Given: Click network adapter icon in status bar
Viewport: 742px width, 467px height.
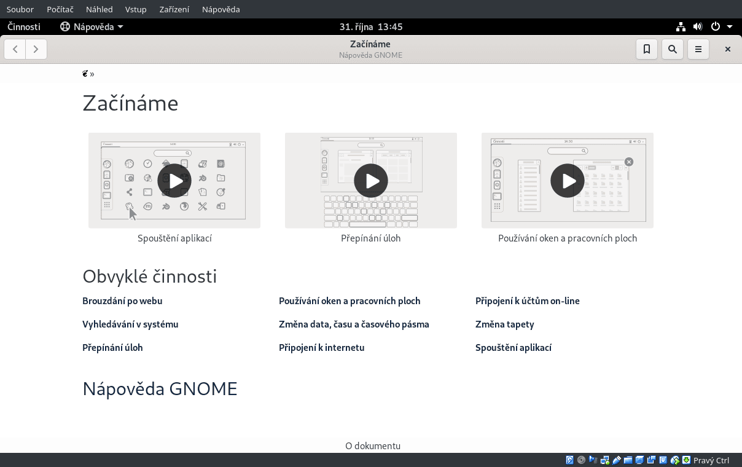Looking at the screenshot, I should (x=605, y=460).
